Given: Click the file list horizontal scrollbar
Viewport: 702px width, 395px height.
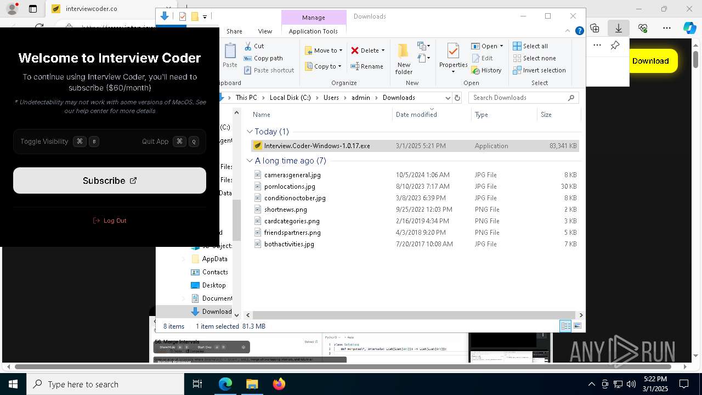Looking at the screenshot, I should (415, 315).
